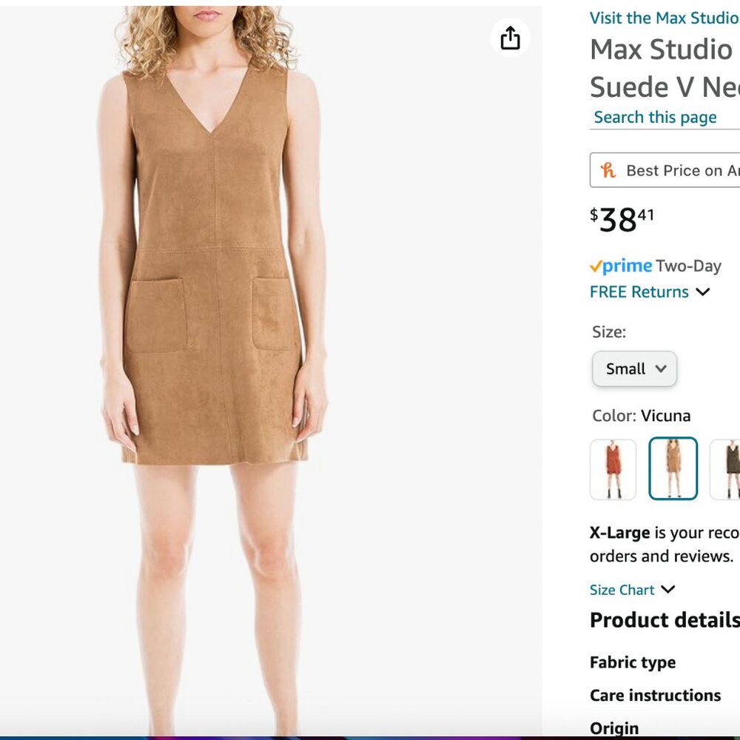Click the share icon above the product image
Viewport: 740px width, 740px height.
[509, 38]
